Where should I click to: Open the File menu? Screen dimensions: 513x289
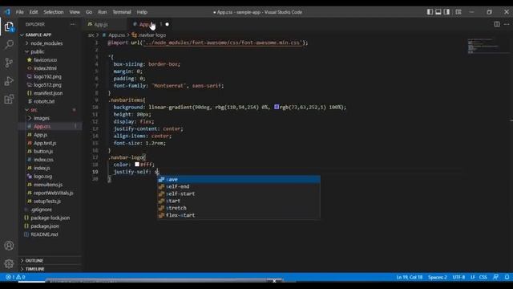tap(19, 12)
